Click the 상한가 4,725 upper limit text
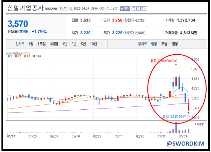This screenshot has height=152, width=211. tap(134, 20)
